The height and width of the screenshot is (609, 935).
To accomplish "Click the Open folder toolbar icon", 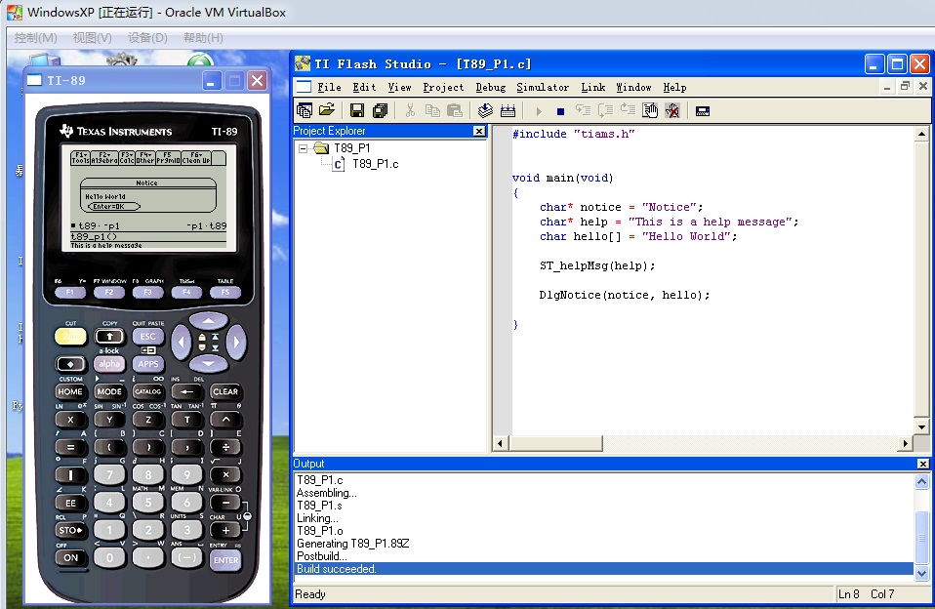I will (327, 110).
